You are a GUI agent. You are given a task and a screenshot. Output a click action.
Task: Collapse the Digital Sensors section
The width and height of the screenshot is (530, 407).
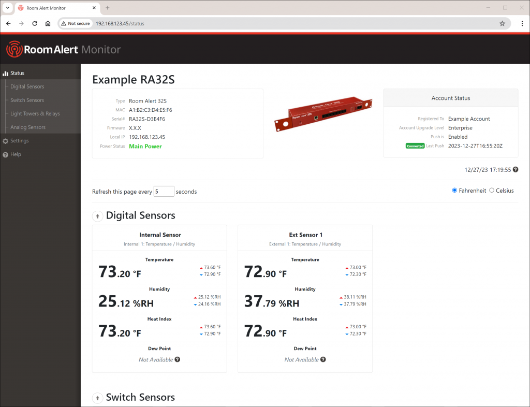click(97, 216)
